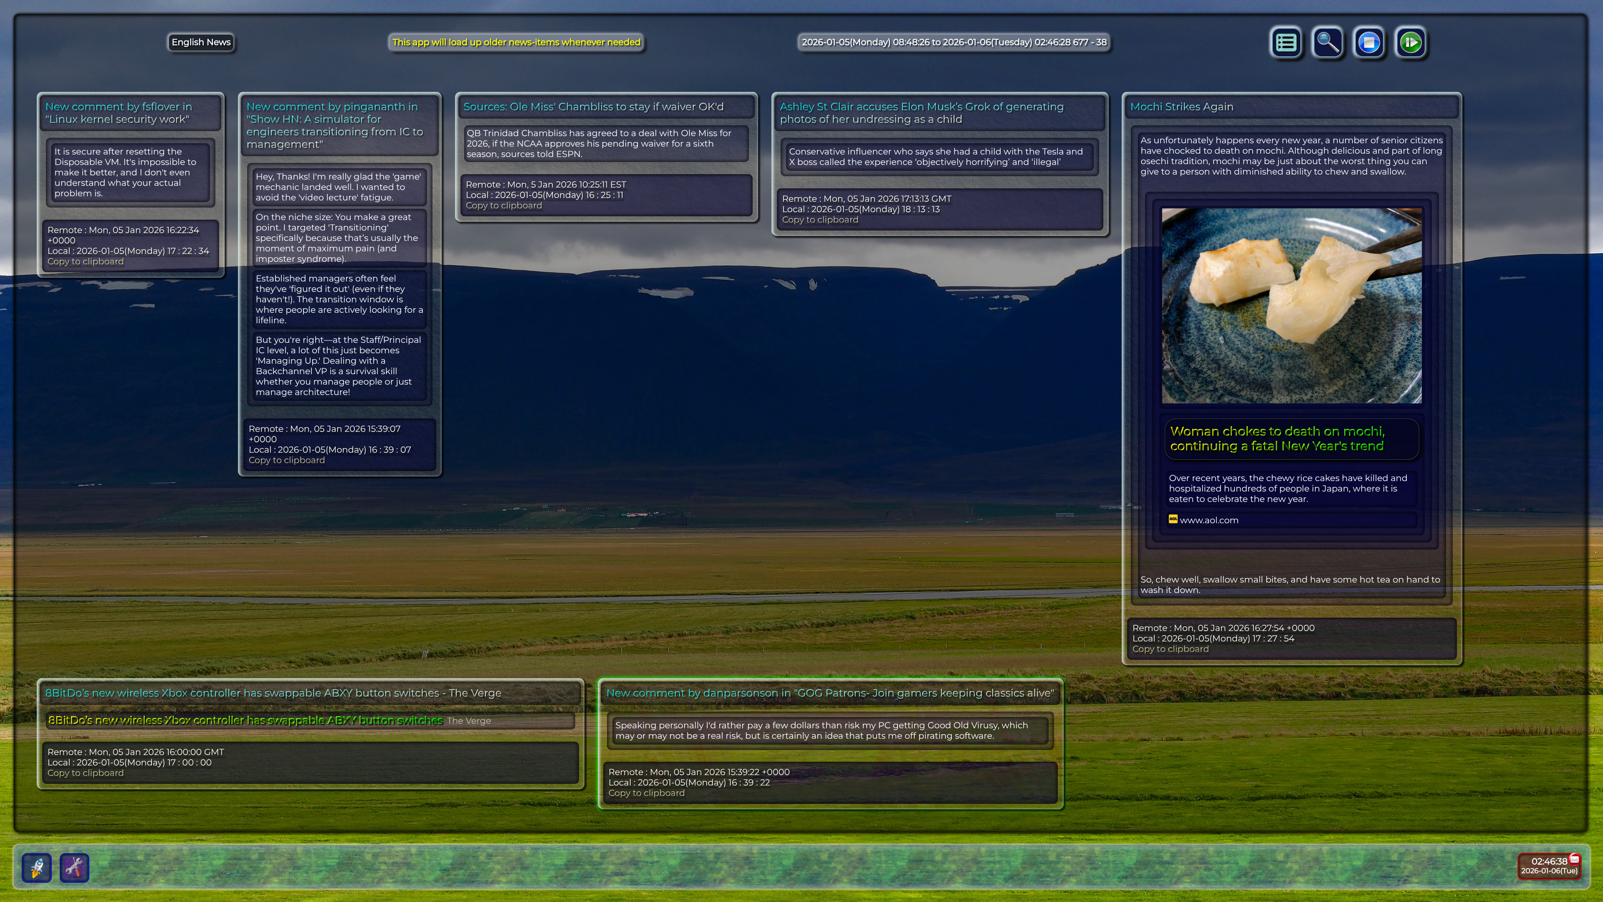The image size is (1603, 902).
Task: Open the rocket launcher icon in taskbar
Action: 37,867
